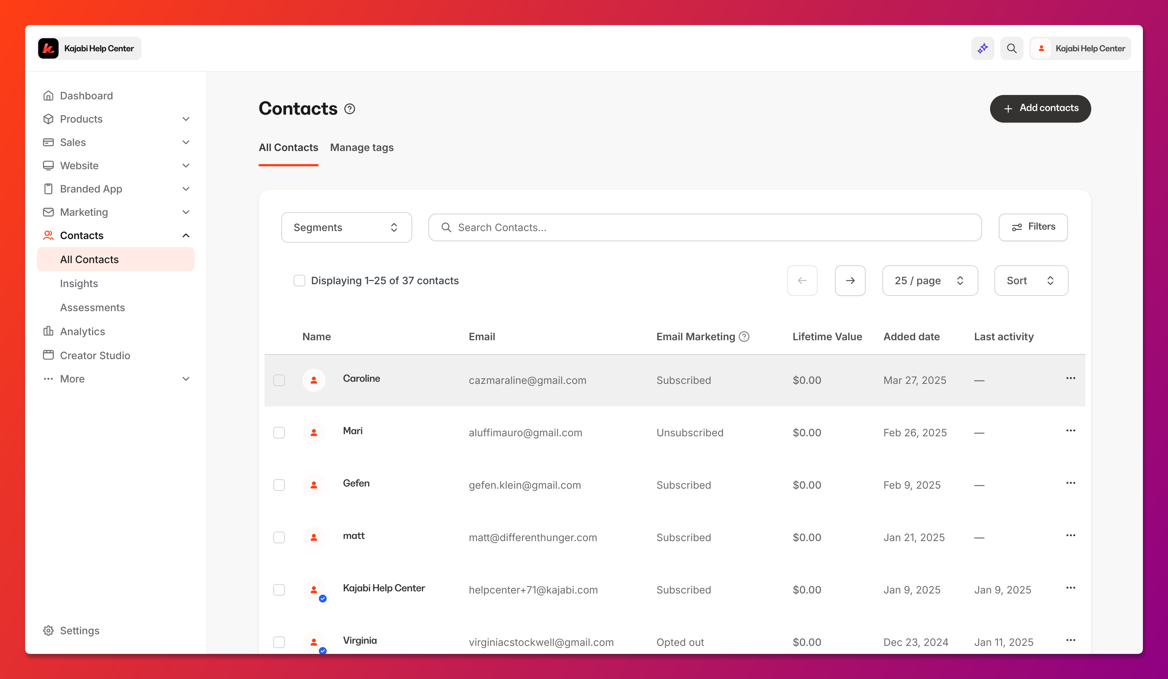The width and height of the screenshot is (1168, 679).
Task: Open the Segments dropdown
Action: (x=347, y=227)
